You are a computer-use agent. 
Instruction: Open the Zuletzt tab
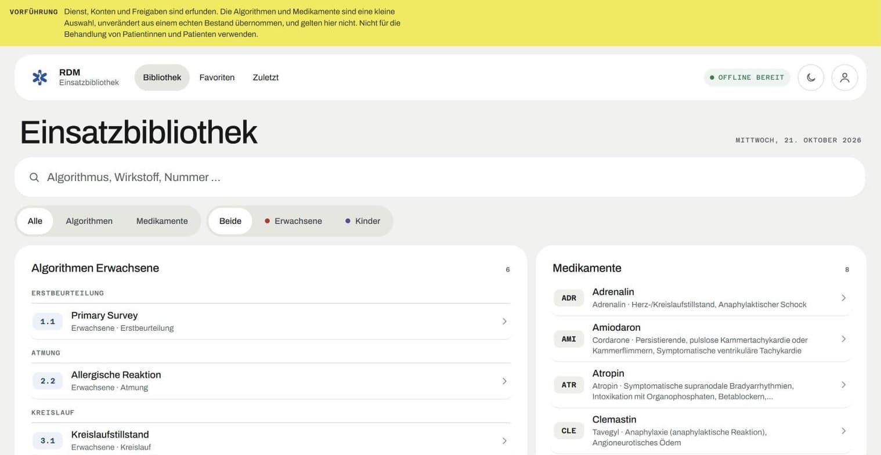tap(266, 77)
